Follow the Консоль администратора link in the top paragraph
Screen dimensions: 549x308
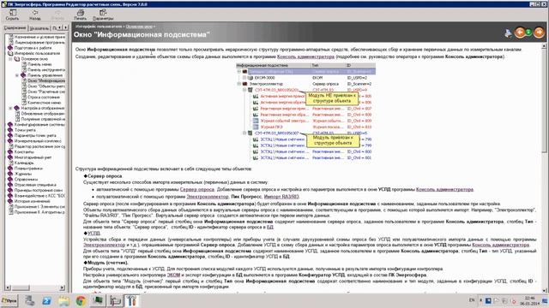pos(305,56)
